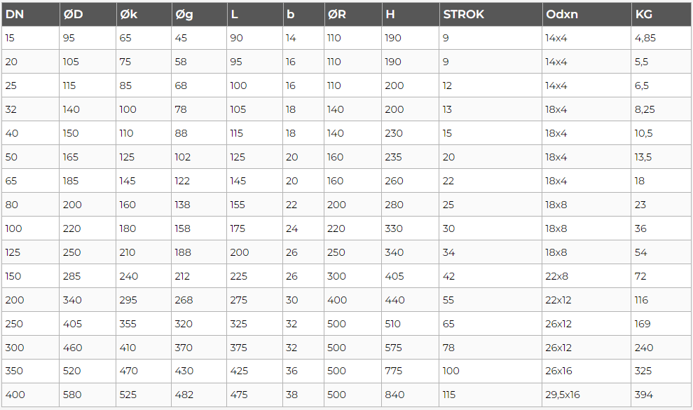
Task: Click the STROK column header
Action: (490, 14)
